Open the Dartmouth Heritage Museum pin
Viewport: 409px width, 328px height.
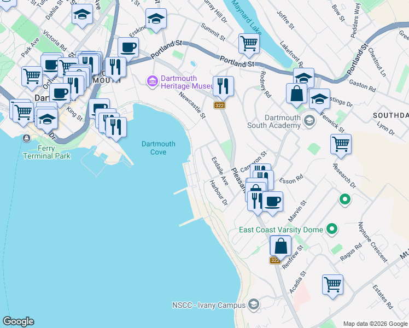[153, 82]
